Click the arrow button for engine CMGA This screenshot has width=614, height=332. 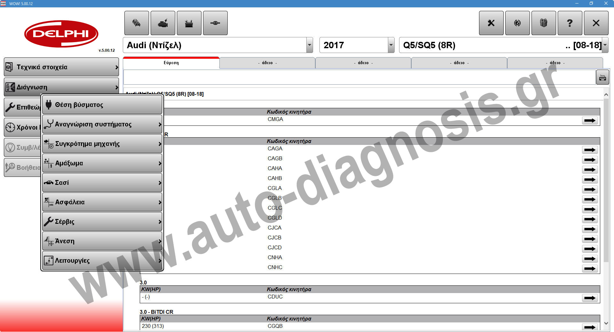coord(590,120)
